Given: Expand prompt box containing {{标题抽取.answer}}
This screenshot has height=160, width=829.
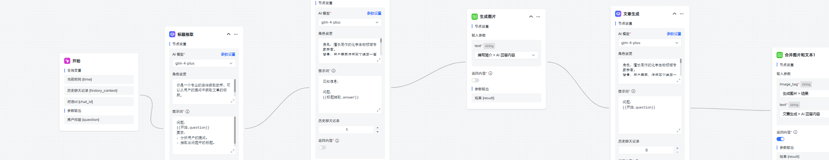Looking at the screenshot, I should [x=378, y=110].
